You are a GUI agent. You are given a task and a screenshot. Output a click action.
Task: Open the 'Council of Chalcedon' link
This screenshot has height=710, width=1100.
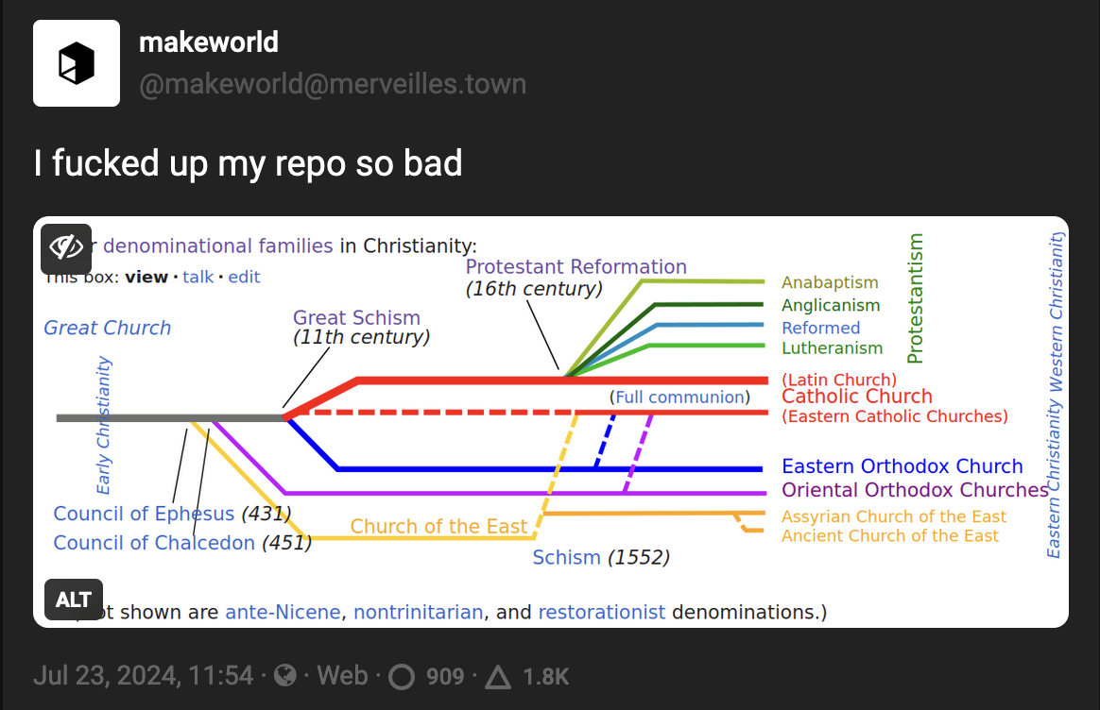[154, 543]
